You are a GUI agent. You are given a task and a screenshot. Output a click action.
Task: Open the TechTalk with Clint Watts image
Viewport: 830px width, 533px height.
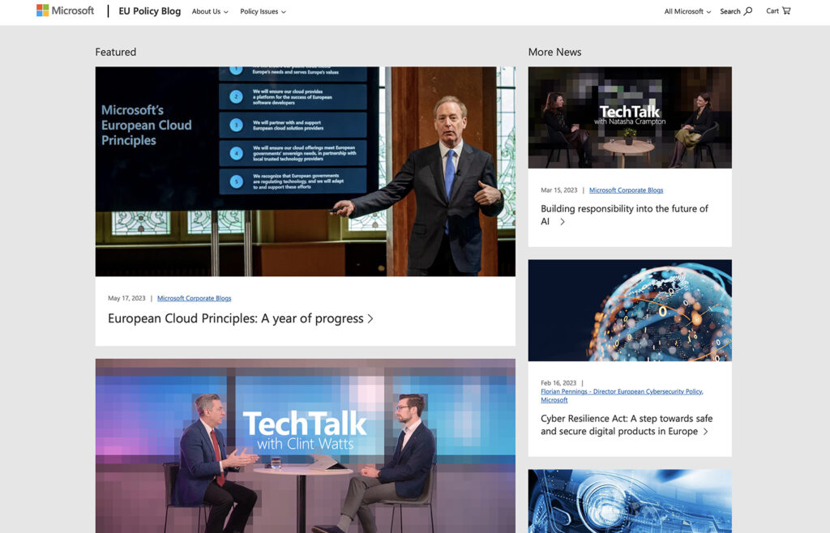tap(306, 446)
